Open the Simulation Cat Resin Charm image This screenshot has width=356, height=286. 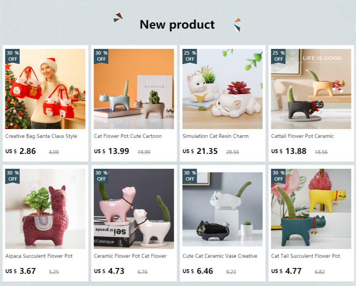click(x=222, y=89)
